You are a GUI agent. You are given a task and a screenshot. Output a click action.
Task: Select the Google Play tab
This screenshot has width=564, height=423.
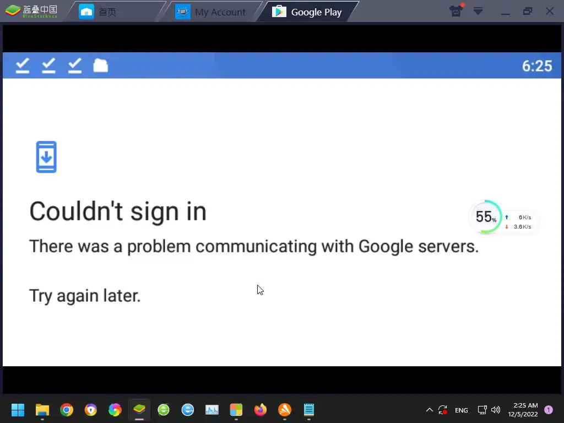[307, 12]
